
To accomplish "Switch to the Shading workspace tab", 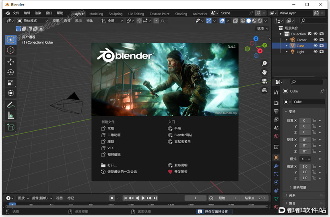I will [181, 14].
